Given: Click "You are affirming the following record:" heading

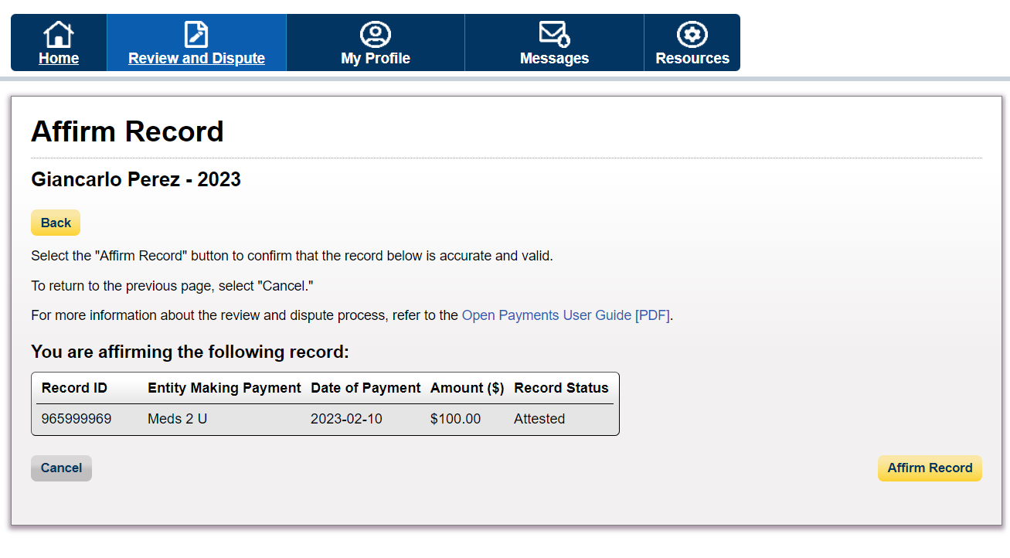Looking at the screenshot, I should (x=190, y=352).
